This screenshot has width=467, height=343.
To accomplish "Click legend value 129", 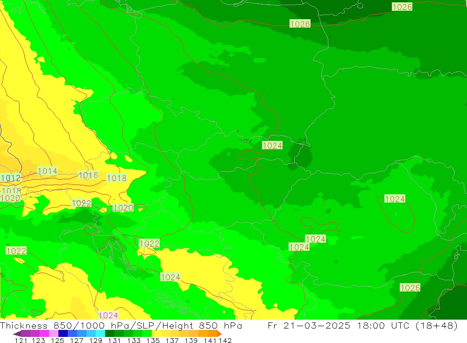I will [96, 340].
